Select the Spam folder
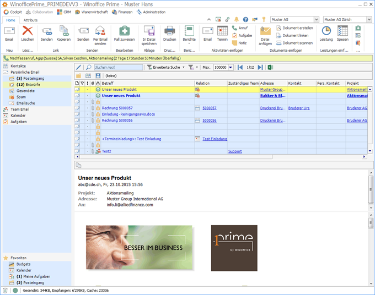375x295 pixels. click(x=21, y=97)
